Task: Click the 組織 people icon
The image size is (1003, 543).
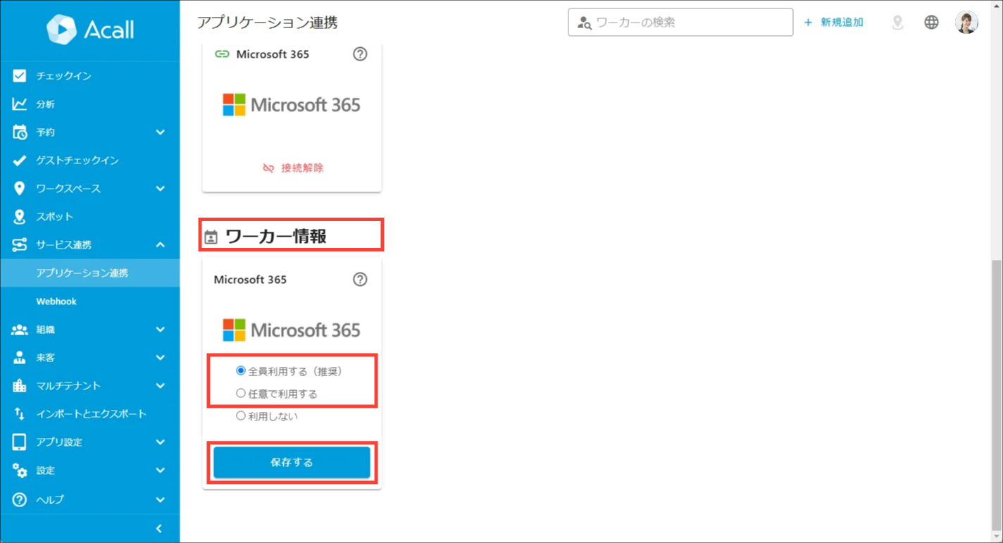Action: point(20,329)
